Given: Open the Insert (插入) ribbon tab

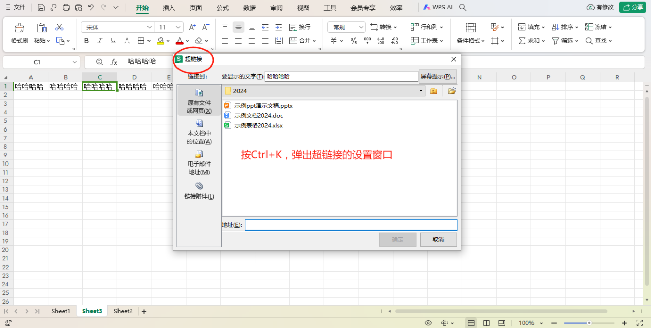Looking at the screenshot, I should click(169, 8).
